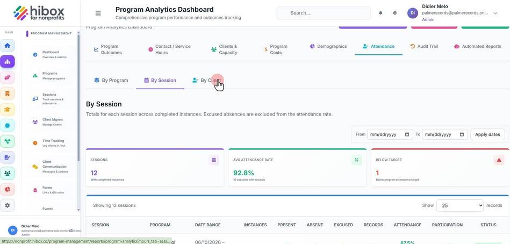Select the By Session sub-tab

coord(160,81)
